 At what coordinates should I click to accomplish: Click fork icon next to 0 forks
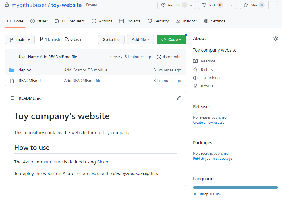195,86
